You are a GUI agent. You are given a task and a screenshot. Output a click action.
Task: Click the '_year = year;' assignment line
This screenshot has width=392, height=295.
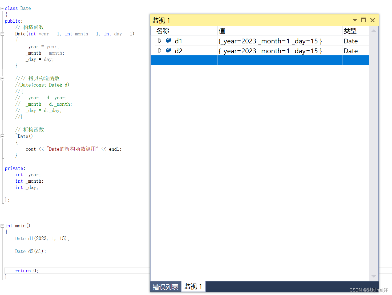coord(42,47)
